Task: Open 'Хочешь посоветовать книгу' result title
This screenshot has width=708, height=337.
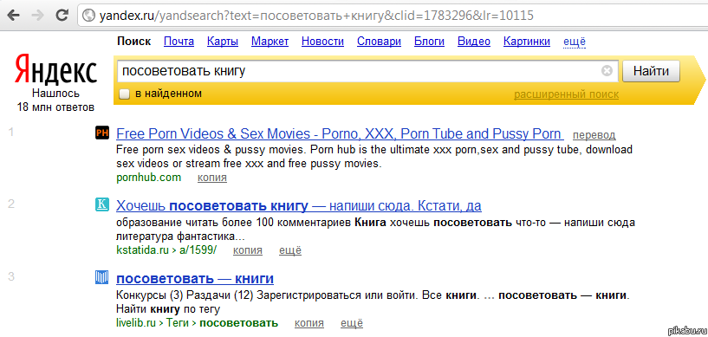Action: coord(299,206)
